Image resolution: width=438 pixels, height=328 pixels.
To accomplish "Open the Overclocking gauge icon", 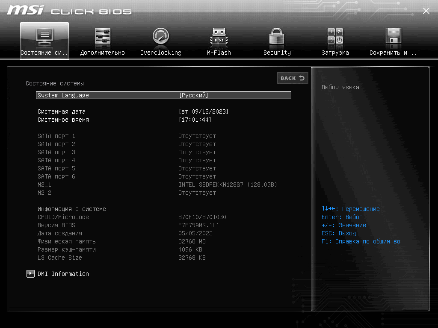I will coord(161,36).
